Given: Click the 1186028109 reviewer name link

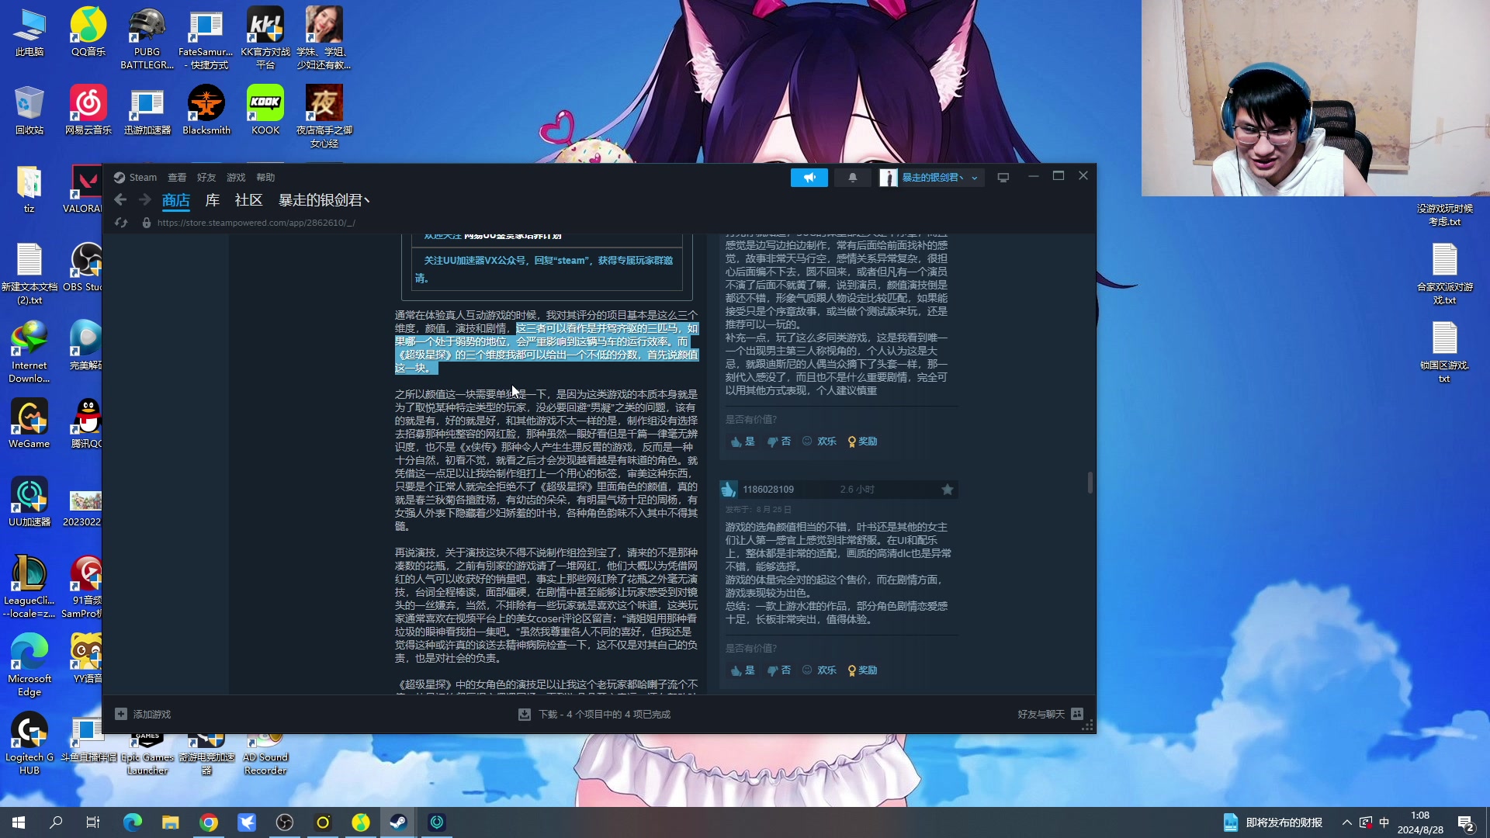Looking at the screenshot, I should tap(768, 490).
